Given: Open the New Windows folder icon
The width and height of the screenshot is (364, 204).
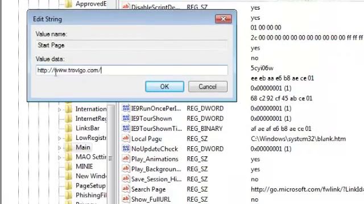Looking at the screenshot, I should (x=68, y=176).
